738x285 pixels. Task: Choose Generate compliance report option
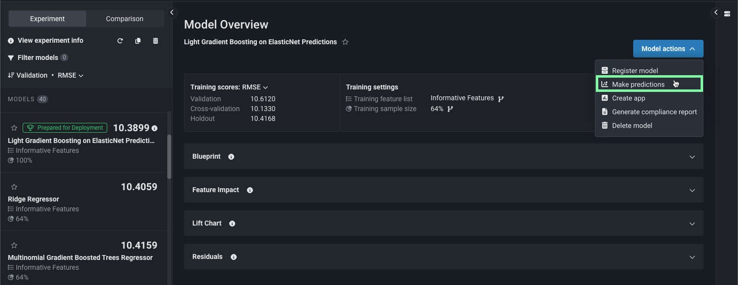click(x=654, y=112)
